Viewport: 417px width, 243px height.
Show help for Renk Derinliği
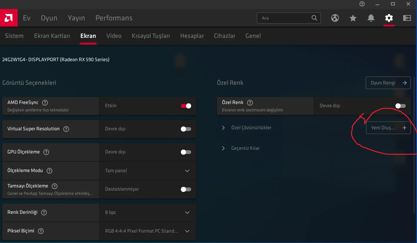click(x=44, y=213)
